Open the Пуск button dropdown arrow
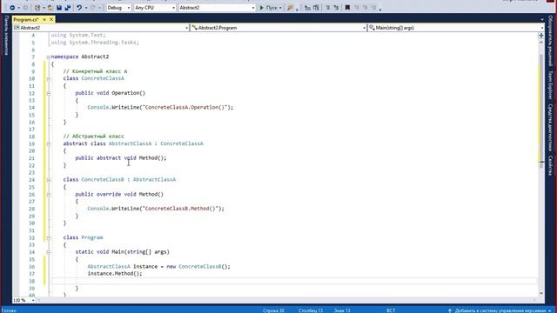The image size is (557, 313). (280, 8)
